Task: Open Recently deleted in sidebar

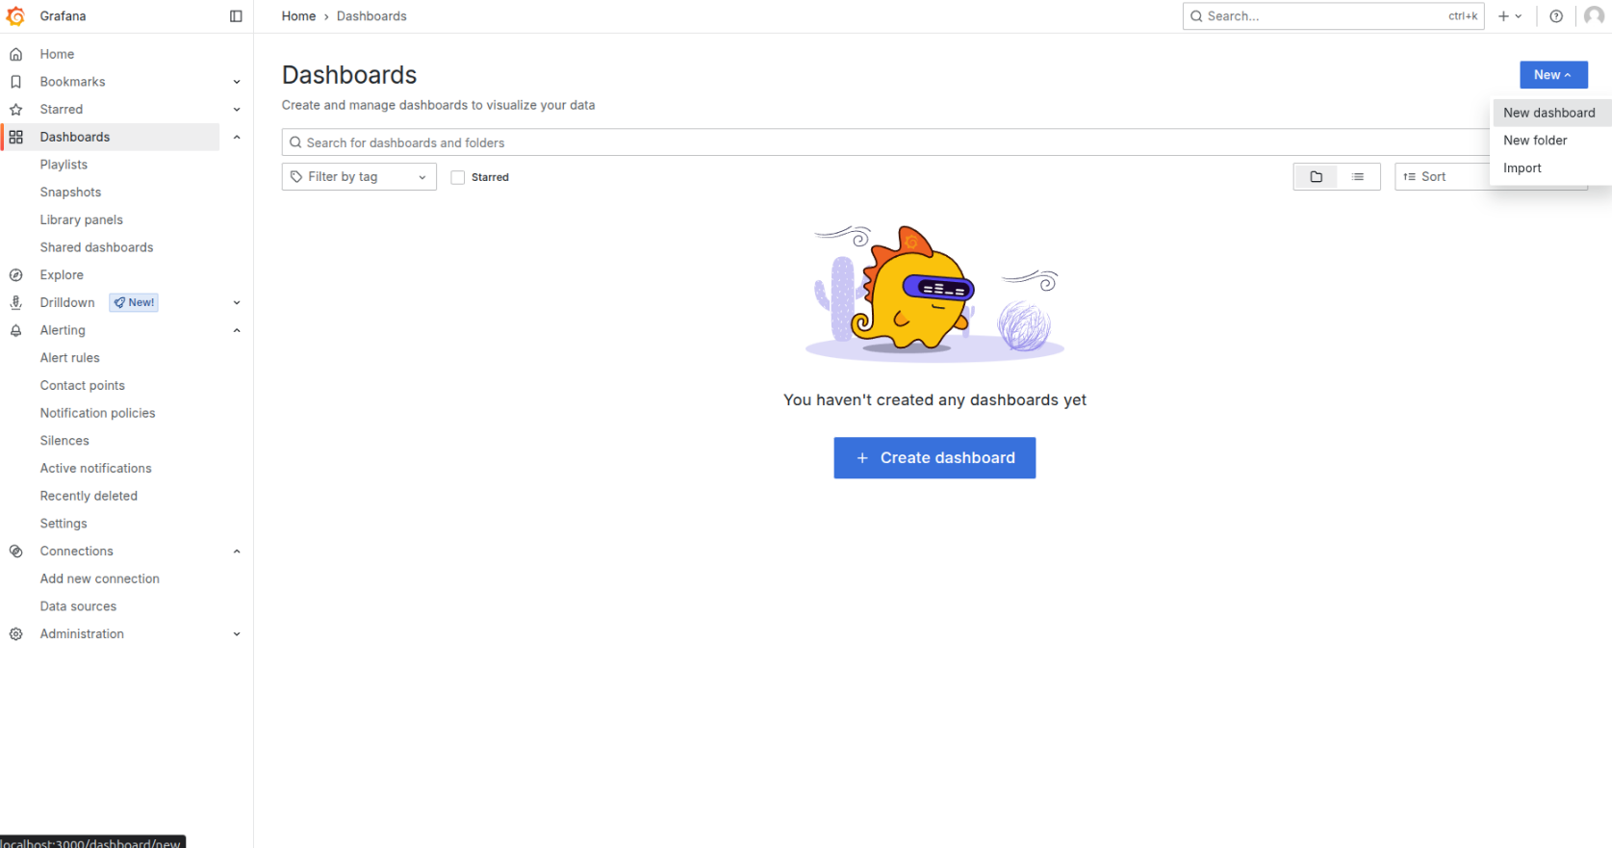Action: (89, 496)
